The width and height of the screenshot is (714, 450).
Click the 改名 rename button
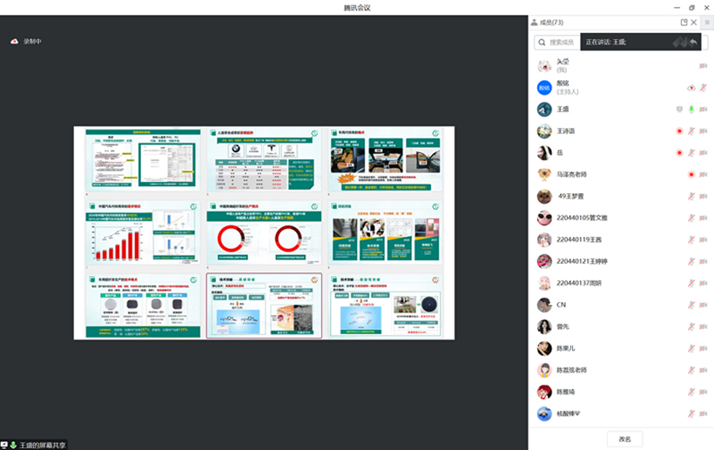(x=624, y=439)
